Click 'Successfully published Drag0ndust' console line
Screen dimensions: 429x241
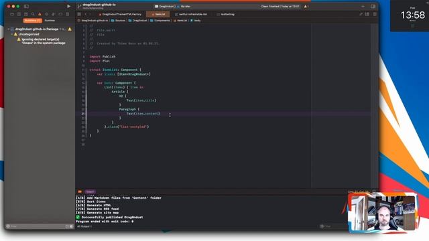pos(109,217)
